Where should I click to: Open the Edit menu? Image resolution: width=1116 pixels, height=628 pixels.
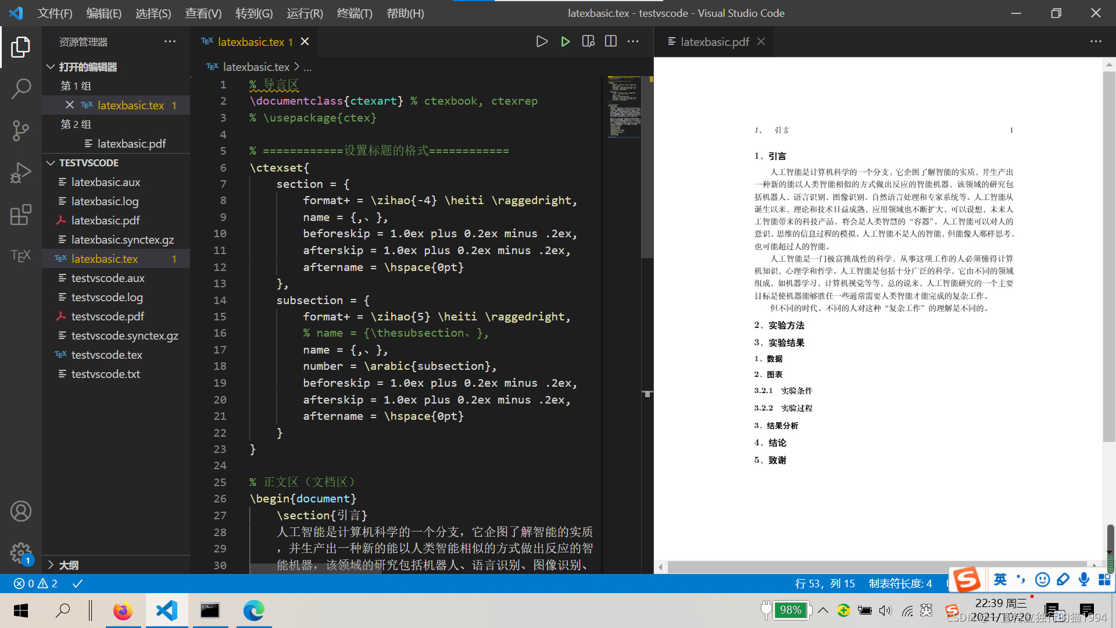[103, 13]
